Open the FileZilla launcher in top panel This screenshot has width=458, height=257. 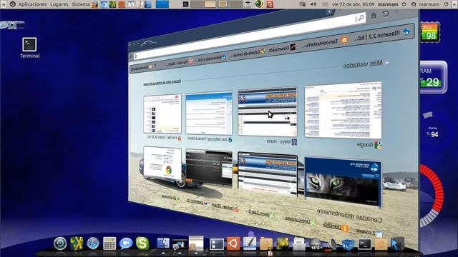(x=270, y=4)
